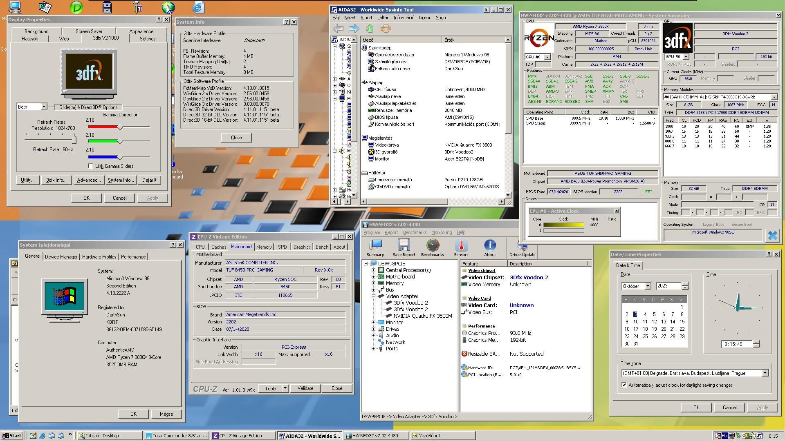785x441 pixels.
Task: Click AIDA32 refresh toolbar icon
Action: pyautogui.click(x=386, y=29)
